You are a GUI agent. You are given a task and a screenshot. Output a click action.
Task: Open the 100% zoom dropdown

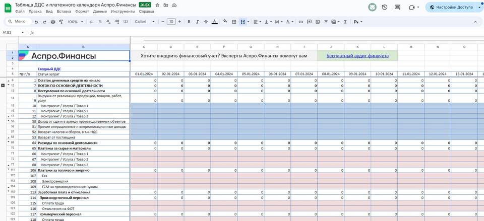click(75, 22)
